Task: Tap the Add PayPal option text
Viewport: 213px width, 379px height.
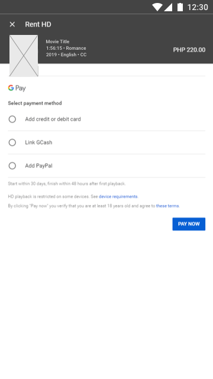Action: [x=38, y=166]
